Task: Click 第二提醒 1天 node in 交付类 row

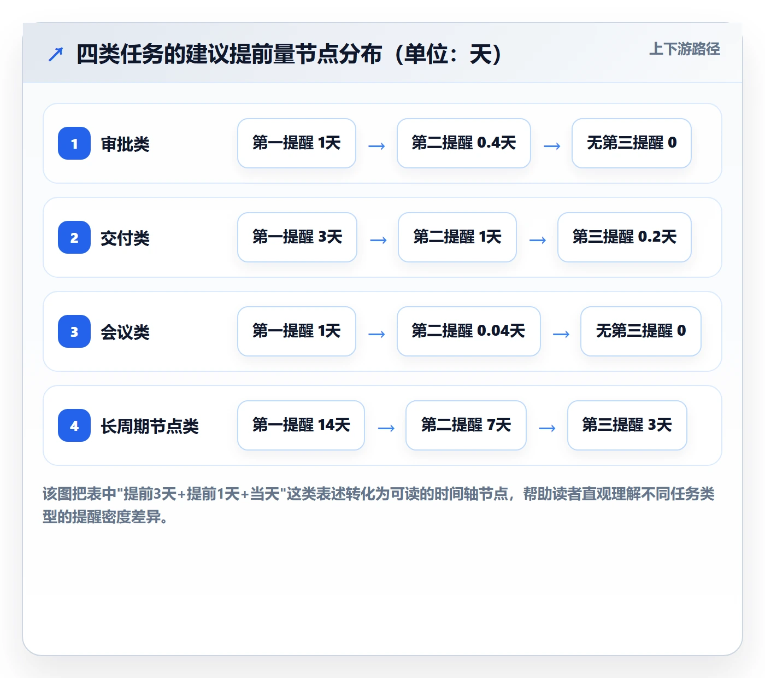Action: 457,237
